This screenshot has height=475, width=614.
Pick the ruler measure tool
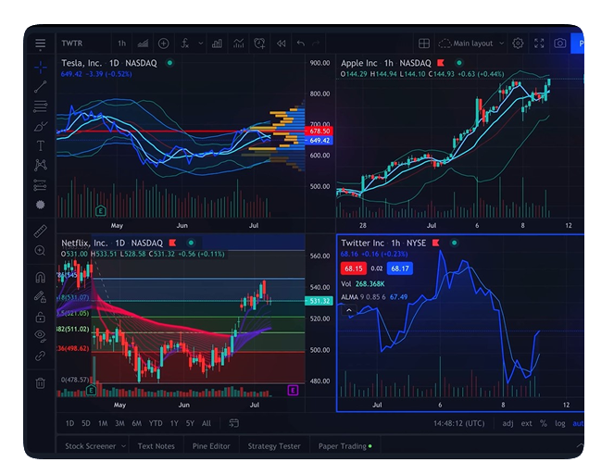pos(41,231)
